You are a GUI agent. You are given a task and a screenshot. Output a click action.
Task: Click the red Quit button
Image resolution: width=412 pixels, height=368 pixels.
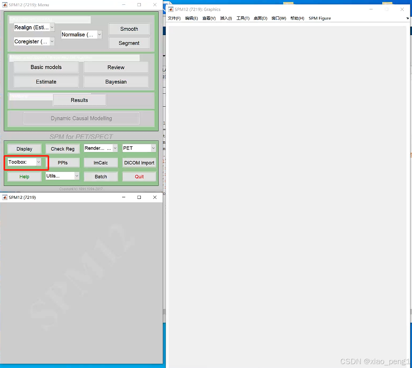139,177
